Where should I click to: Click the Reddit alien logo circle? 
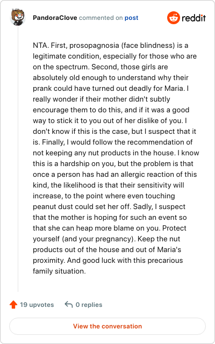tap(173, 18)
